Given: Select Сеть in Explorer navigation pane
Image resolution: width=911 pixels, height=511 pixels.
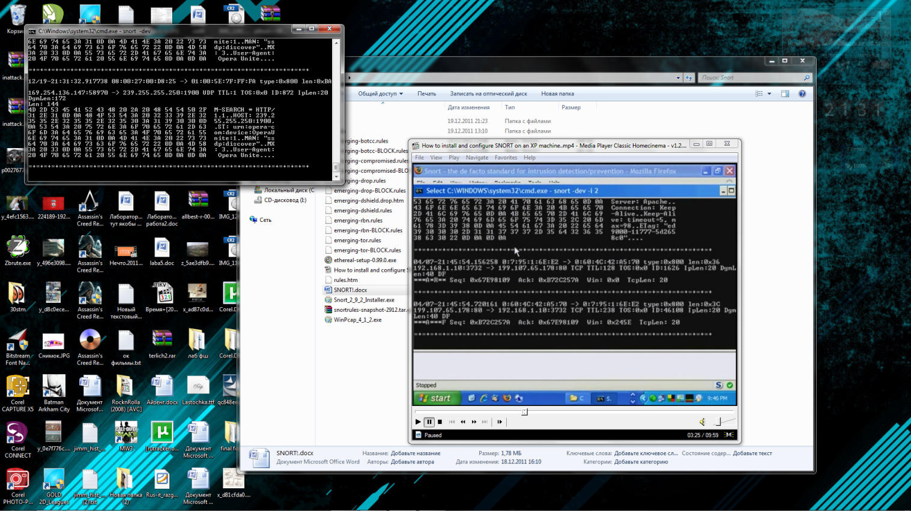Looking at the screenshot, I should click(261, 220).
